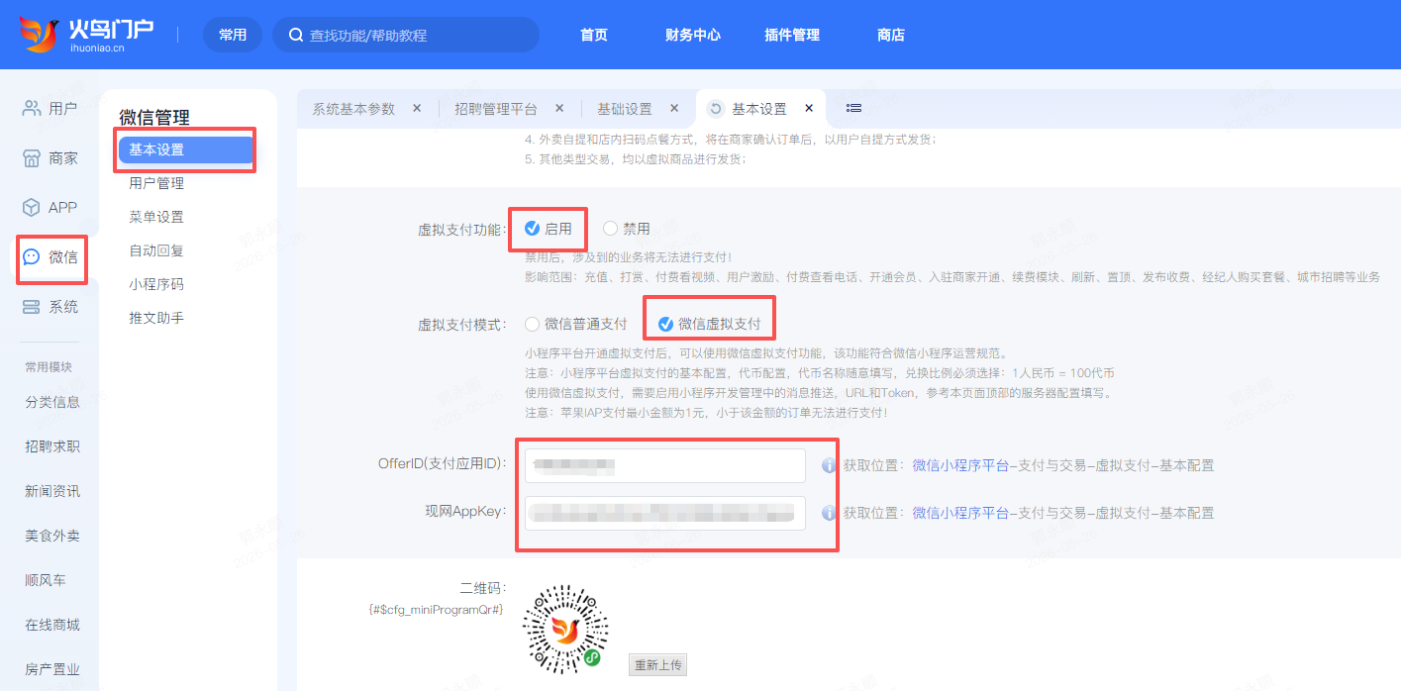Screen dimensions: 1401x691
Task: Click the refresh icon on 基本设置 tab
Action: click(715, 109)
